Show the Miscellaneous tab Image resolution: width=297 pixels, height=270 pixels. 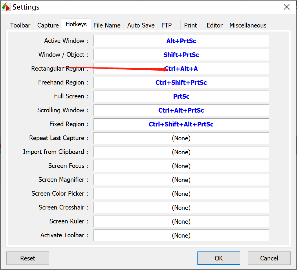pyautogui.click(x=247, y=25)
